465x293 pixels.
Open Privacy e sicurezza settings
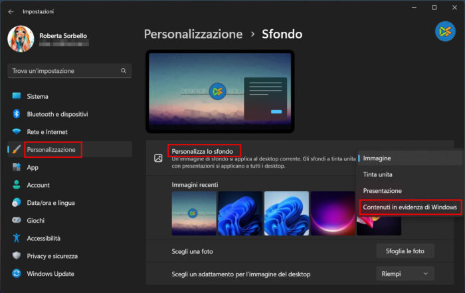coord(52,256)
